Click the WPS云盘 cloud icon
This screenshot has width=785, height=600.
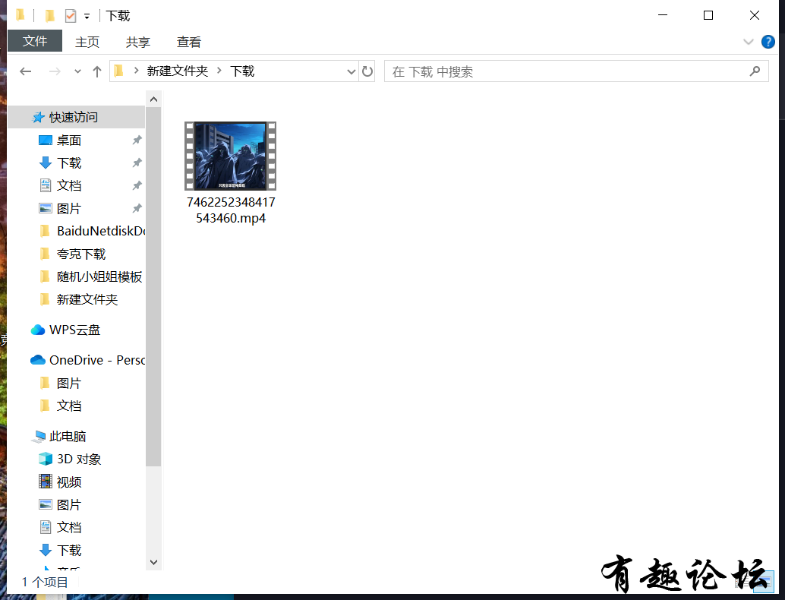tap(37, 330)
